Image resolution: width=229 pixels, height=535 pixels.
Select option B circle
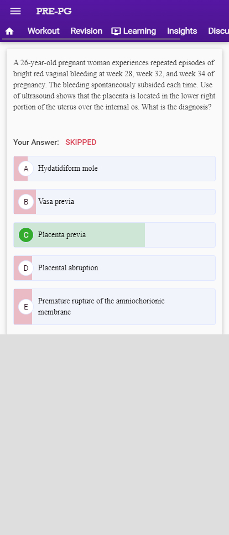[x=25, y=202]
